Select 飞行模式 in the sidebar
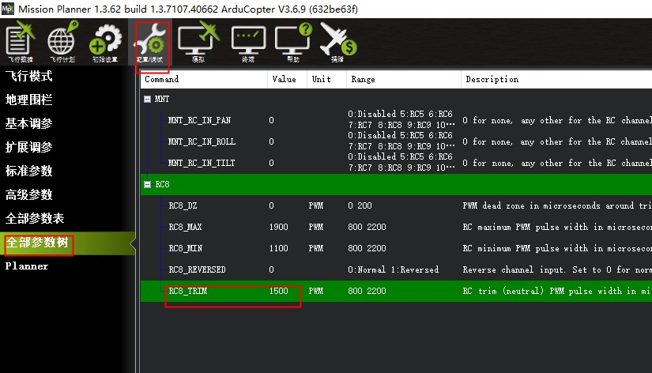 [28, 76]
